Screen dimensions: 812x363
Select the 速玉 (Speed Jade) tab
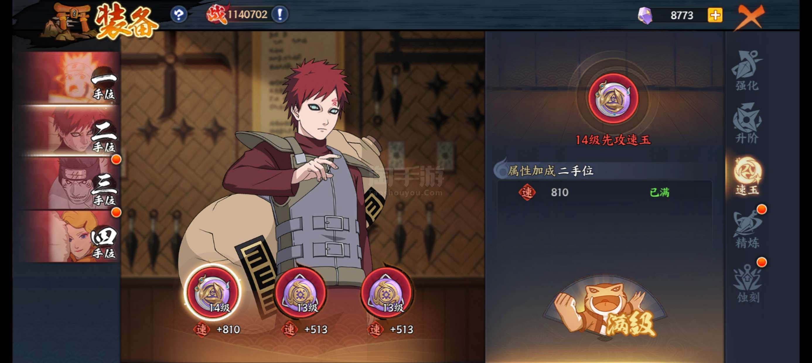(x=747, y=176)
